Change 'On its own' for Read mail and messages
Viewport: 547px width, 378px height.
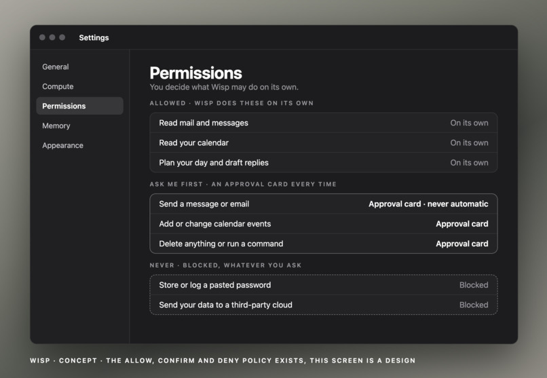pos(469,123)
